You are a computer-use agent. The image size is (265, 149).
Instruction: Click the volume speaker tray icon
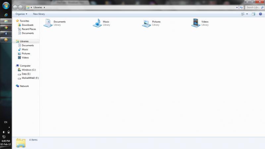point(4,132)
